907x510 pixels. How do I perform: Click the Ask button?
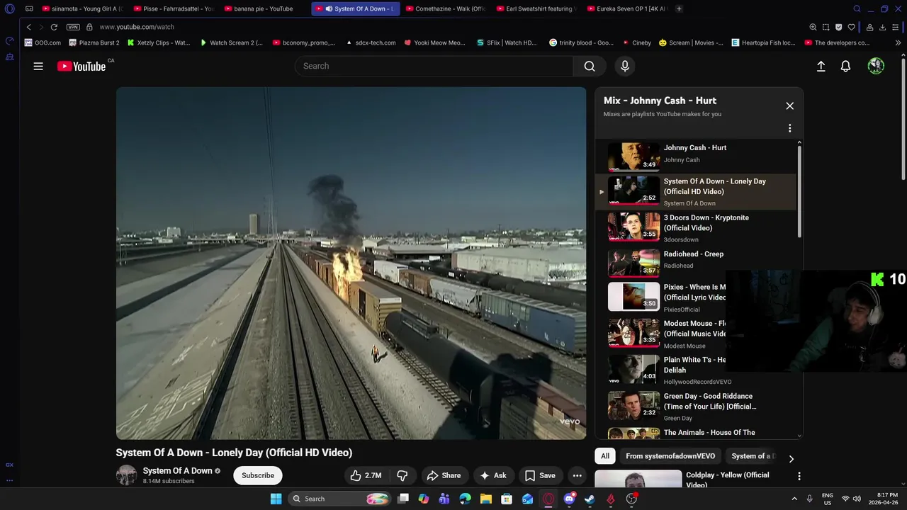[492, 475]
